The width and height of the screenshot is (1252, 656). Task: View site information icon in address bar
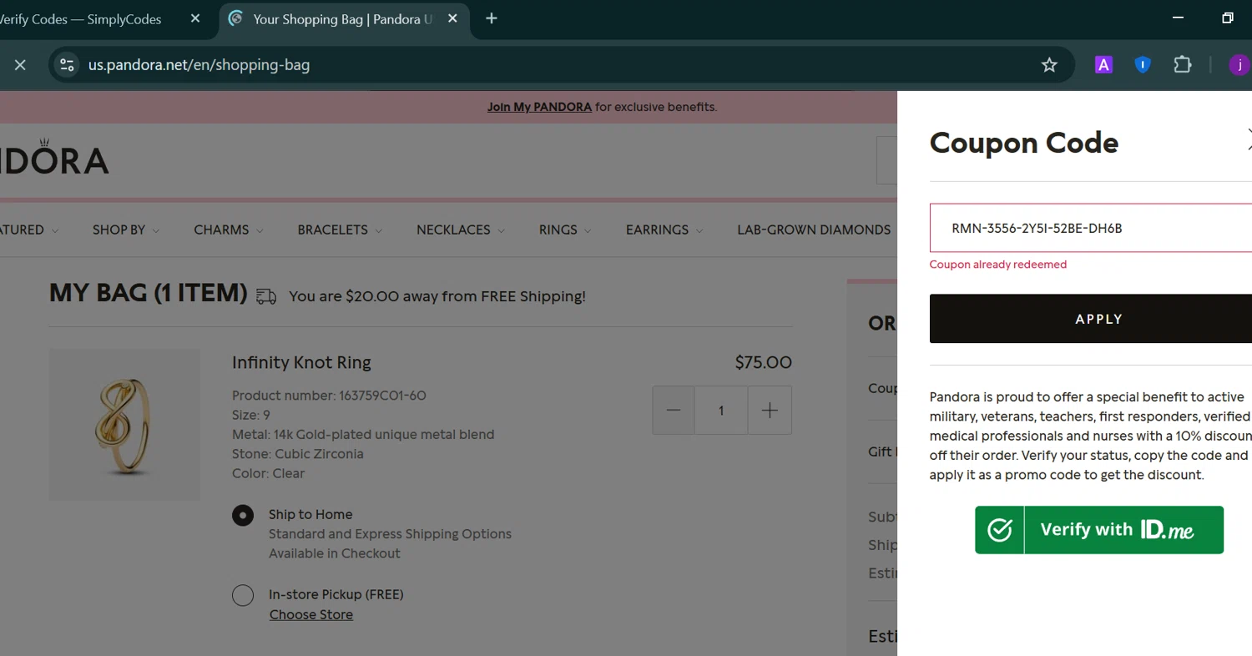pos(67,65)
